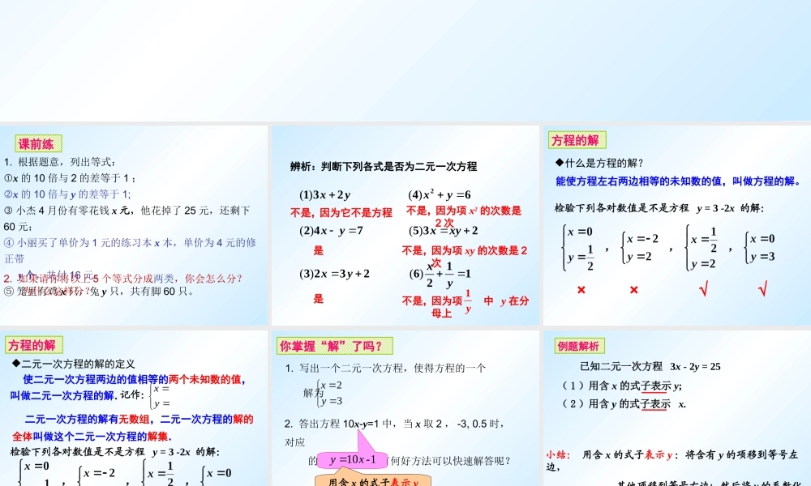The width and height of the screenshot is (811, 486).
Task: Open the 你掌握"解"了吗 slide thumbnail
Action: pos(405,408)
